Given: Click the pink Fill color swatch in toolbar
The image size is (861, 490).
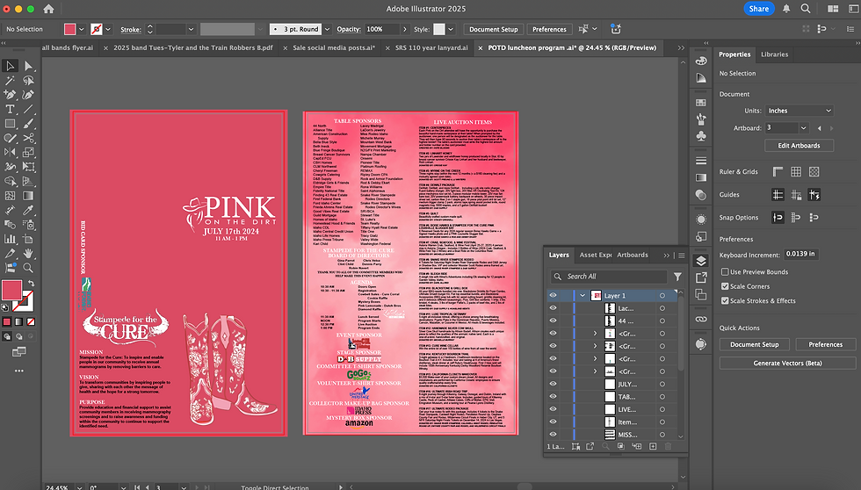Looking at the screenshot, I should click(12, 289).
